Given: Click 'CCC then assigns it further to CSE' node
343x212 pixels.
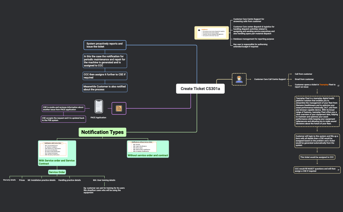Looking at the screenshot, I should click(x=105, y=76).
